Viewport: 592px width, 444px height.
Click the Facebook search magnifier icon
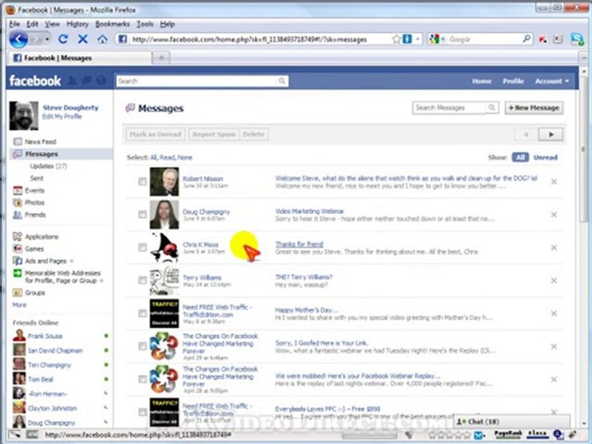point(282,81)
